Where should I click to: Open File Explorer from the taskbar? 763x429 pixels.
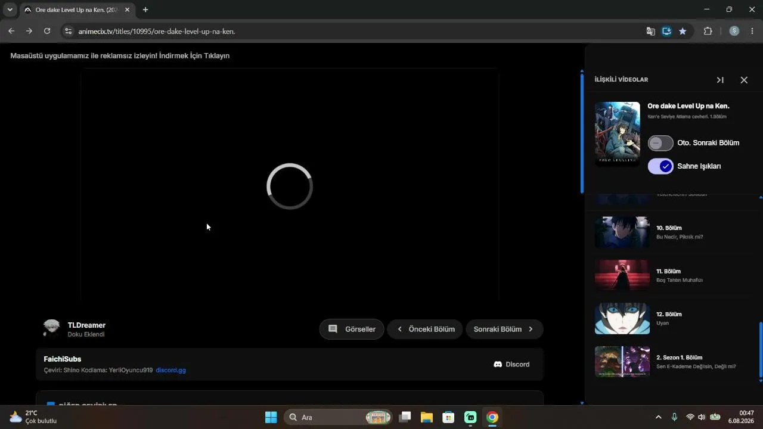[x=427, y=417]
